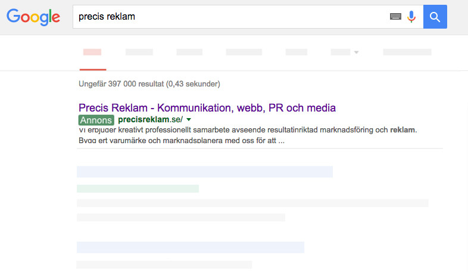Image resolution: width=468 pixels, height=272 pixels.
Task: Open the blurred tab with dropdown arrow
Action: point(344,52)
